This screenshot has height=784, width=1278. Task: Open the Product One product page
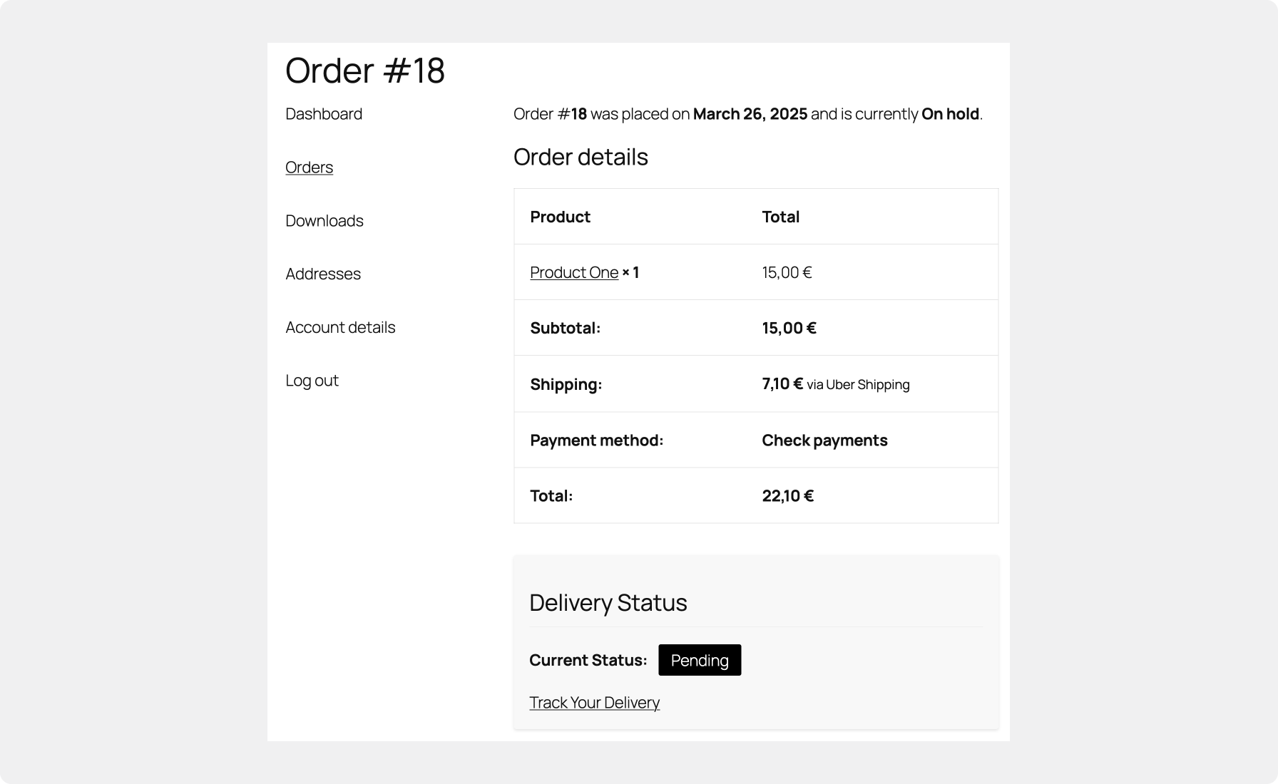pos(573,272)
